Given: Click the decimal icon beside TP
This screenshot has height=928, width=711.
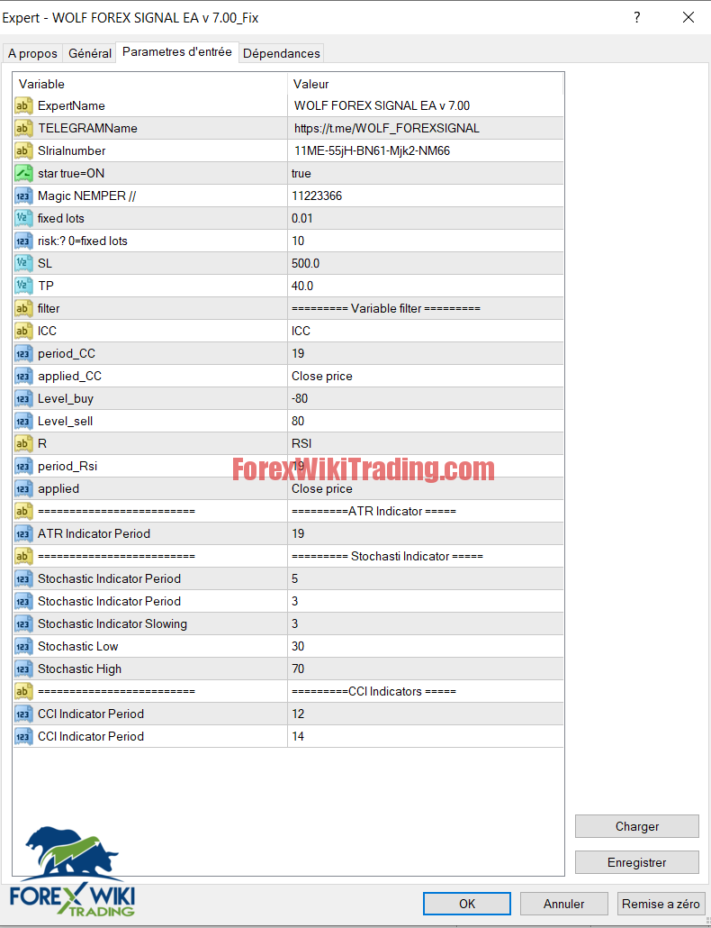Looking at the screenshot, I should point(23,286).
